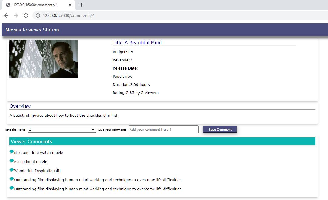The image size is (328, 200).
Task: Open a new browser tab
Action: 81,5
